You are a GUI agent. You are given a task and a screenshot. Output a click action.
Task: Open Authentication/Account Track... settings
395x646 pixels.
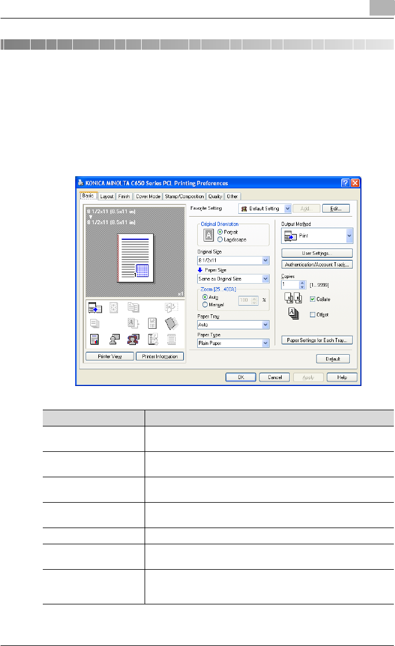[x=317, y=265]
